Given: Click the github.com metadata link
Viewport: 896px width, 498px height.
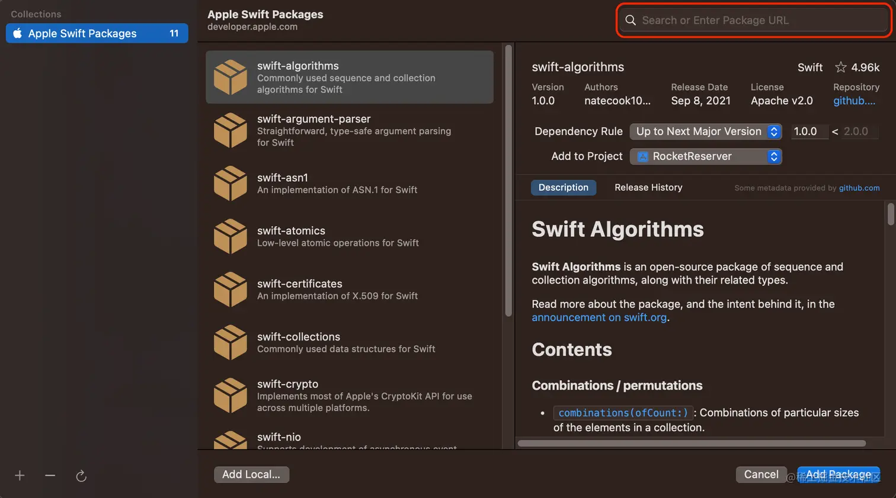Looking at the screenshot, I should tap(859, 188).
